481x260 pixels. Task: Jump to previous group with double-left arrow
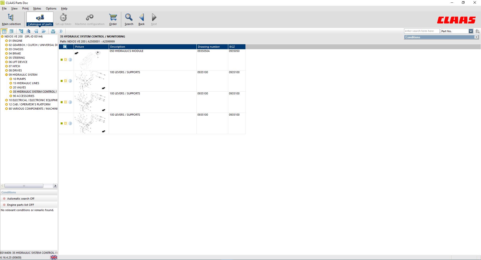(36, 31)
